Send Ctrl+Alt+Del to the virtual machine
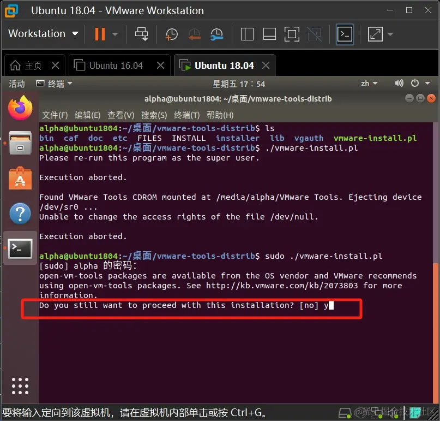The height and width of the screenshot is (421, 440). coord(141,34)
